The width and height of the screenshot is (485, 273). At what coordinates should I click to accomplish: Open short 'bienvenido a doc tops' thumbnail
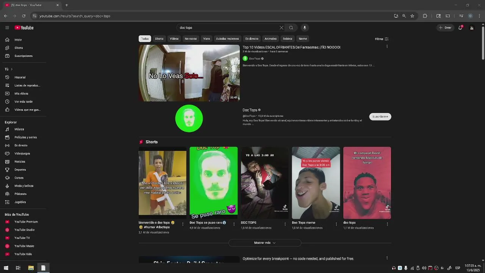pyautogui.click(x=163, y=183)
